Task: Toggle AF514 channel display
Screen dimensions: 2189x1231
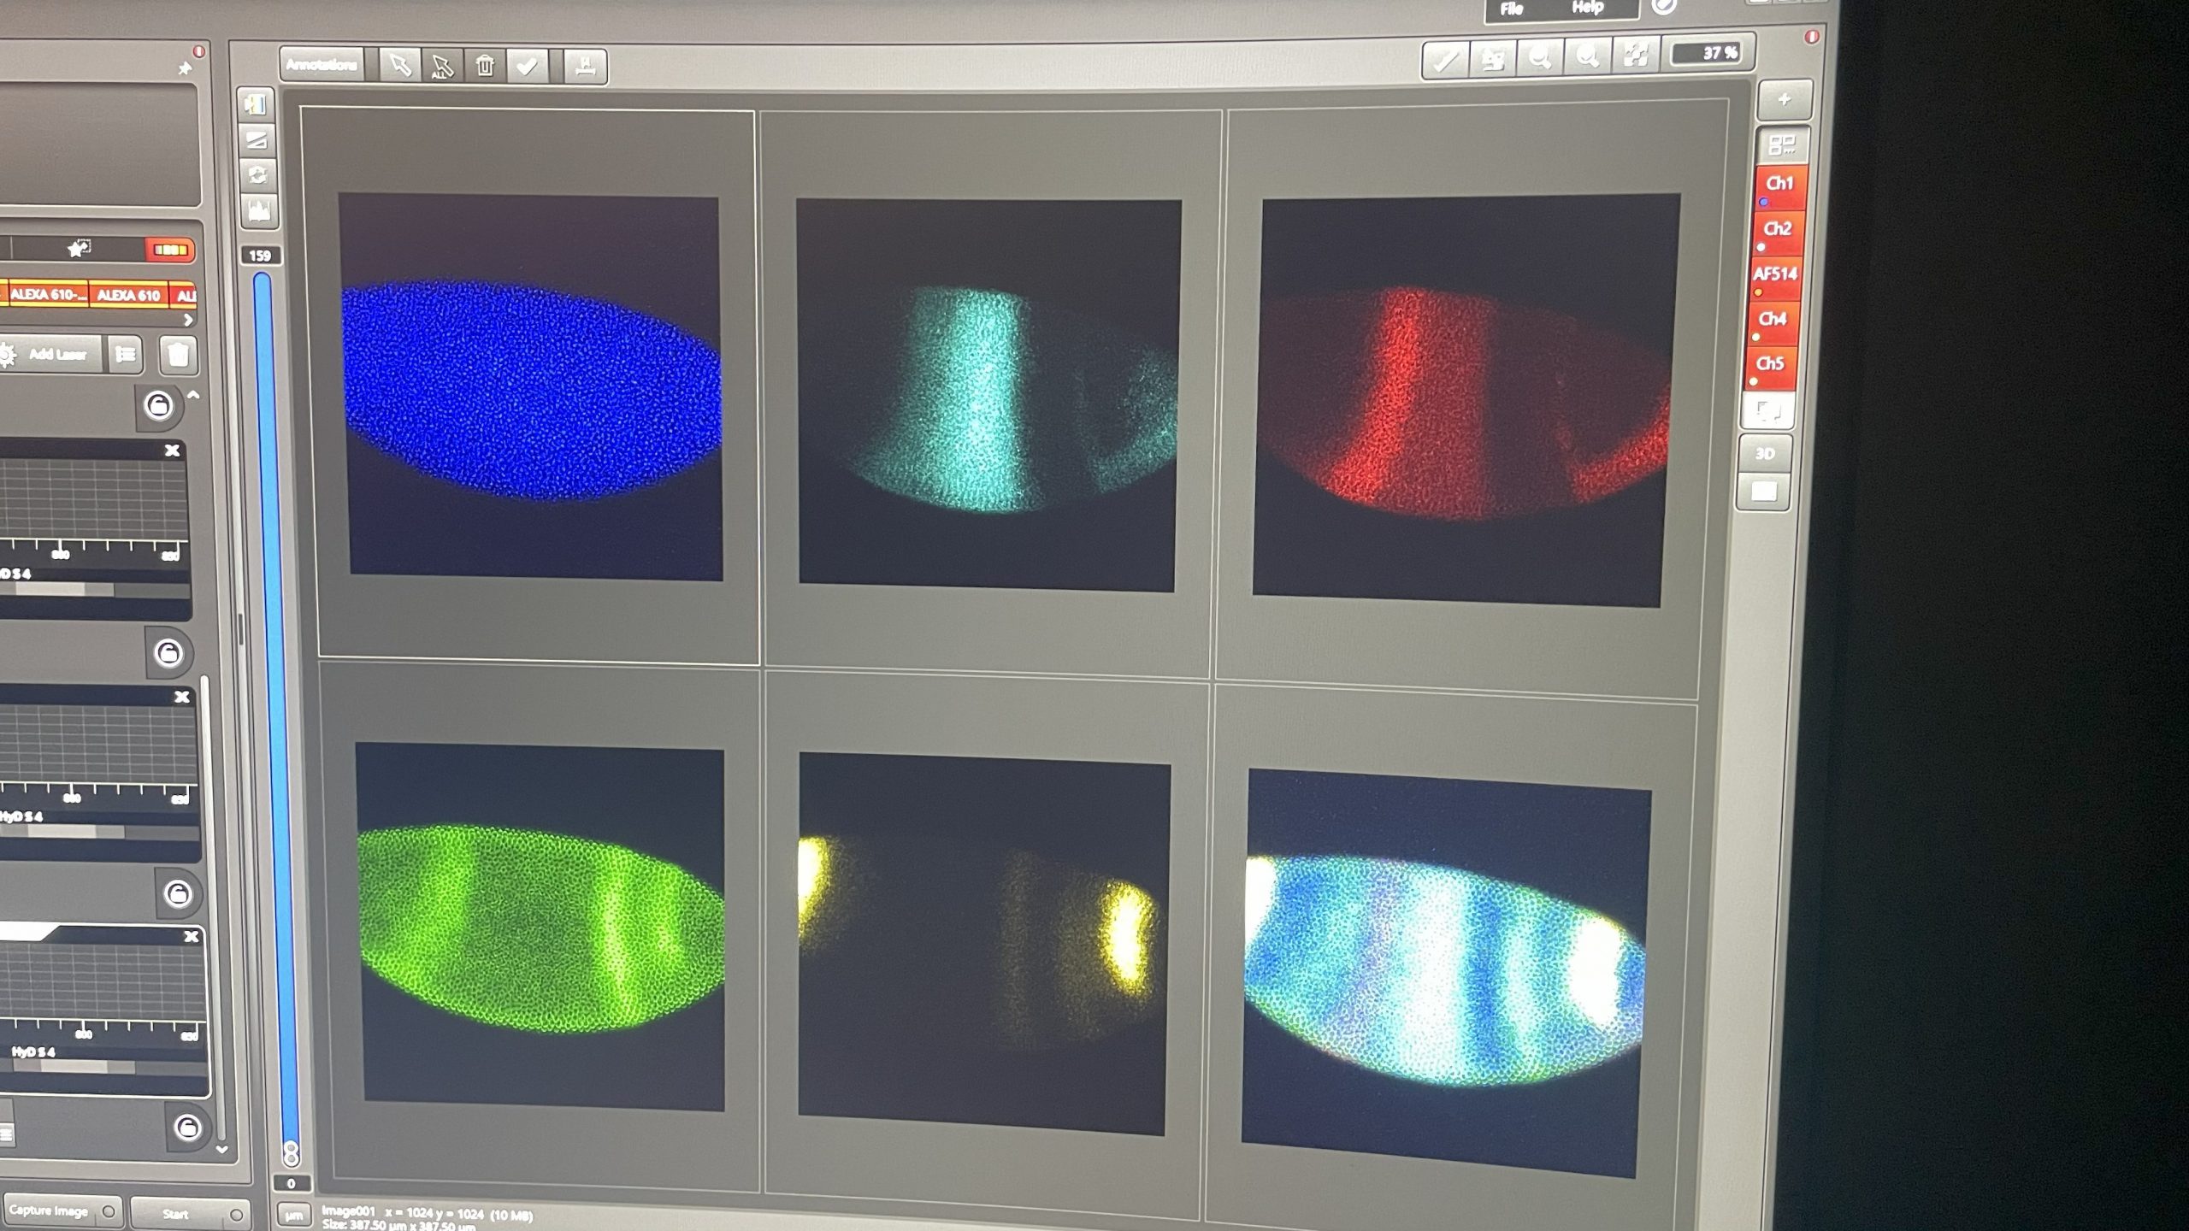Action: pyautogui.click(x=1775, y=276)
